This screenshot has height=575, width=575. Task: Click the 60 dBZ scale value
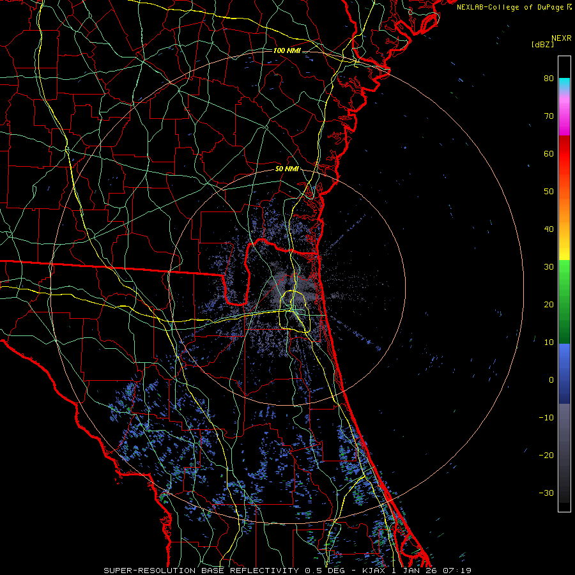click(549, 153)
